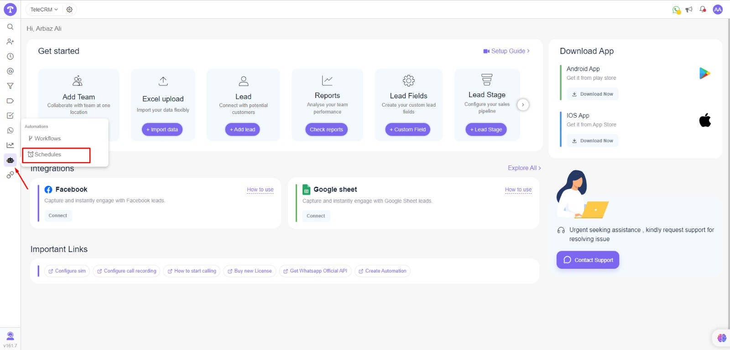The width and height of the screenshot is (730, 350).
Task: Click the automations robot icon
Action: coord(10,160)
